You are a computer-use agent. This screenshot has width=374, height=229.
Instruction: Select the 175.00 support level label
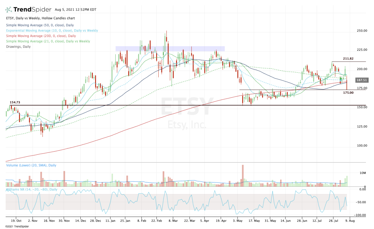(x=348, y=92)
